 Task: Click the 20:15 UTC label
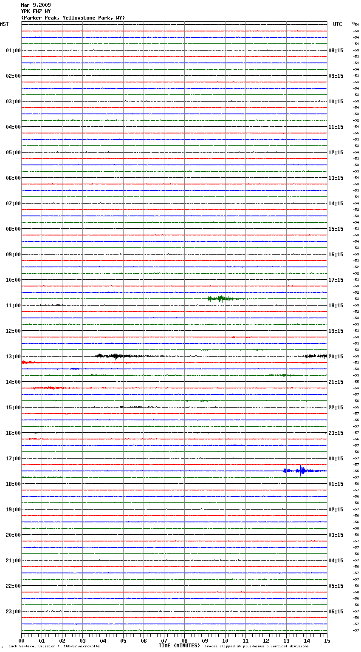[336, 357]
